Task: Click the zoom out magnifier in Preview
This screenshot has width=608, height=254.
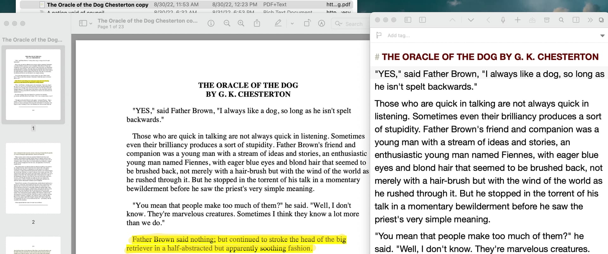Action: point(227,23)
